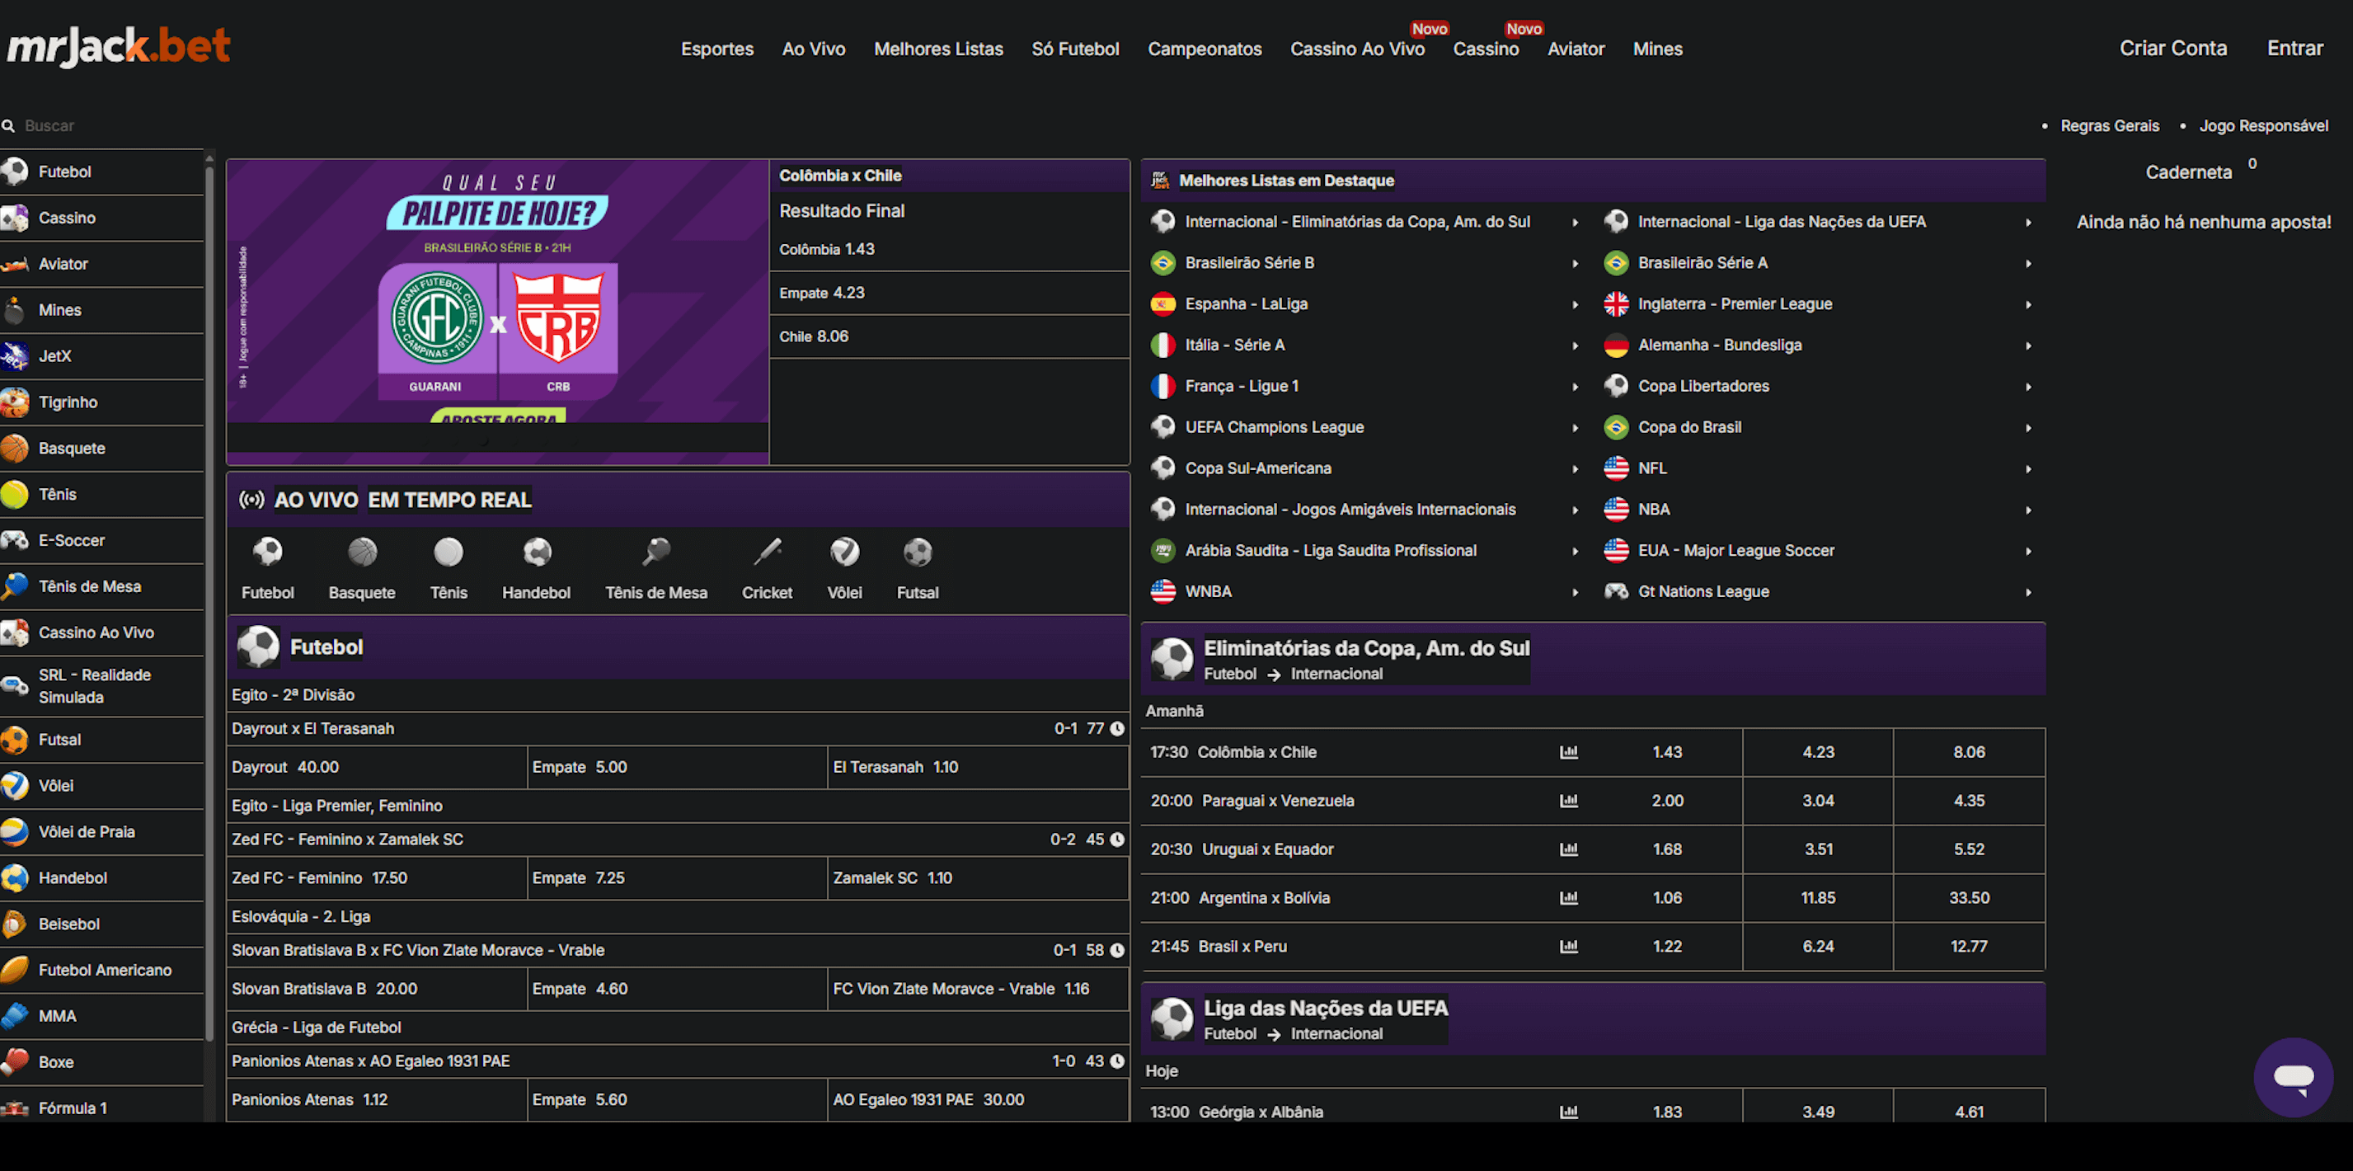This screenshot has width=2353, height=1171.
Task: Pick Dayrout 40.00 odds
Action: tap(376, 767)
